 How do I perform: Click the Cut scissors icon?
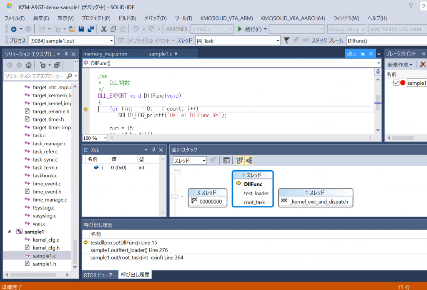click(x=103, y=29)
